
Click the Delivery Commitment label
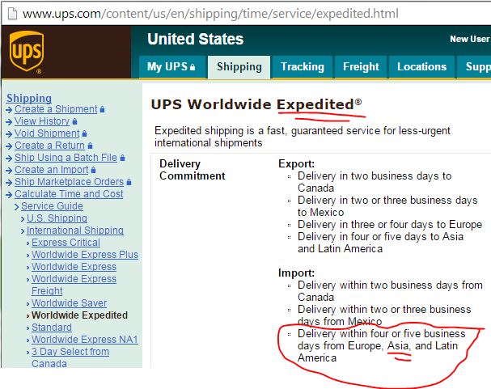[x=193, y=170]
